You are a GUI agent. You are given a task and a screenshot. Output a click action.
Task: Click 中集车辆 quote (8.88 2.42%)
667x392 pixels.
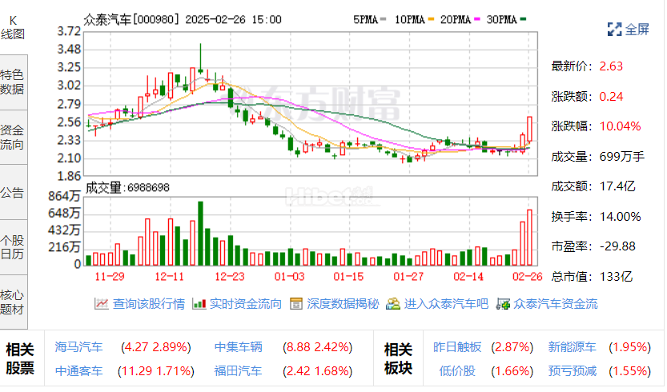(318, 347)
